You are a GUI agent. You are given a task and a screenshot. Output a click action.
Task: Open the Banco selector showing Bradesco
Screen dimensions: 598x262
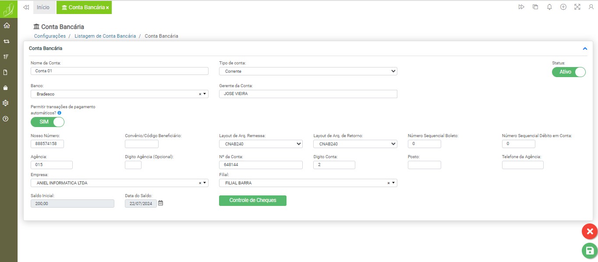[119, 94]
